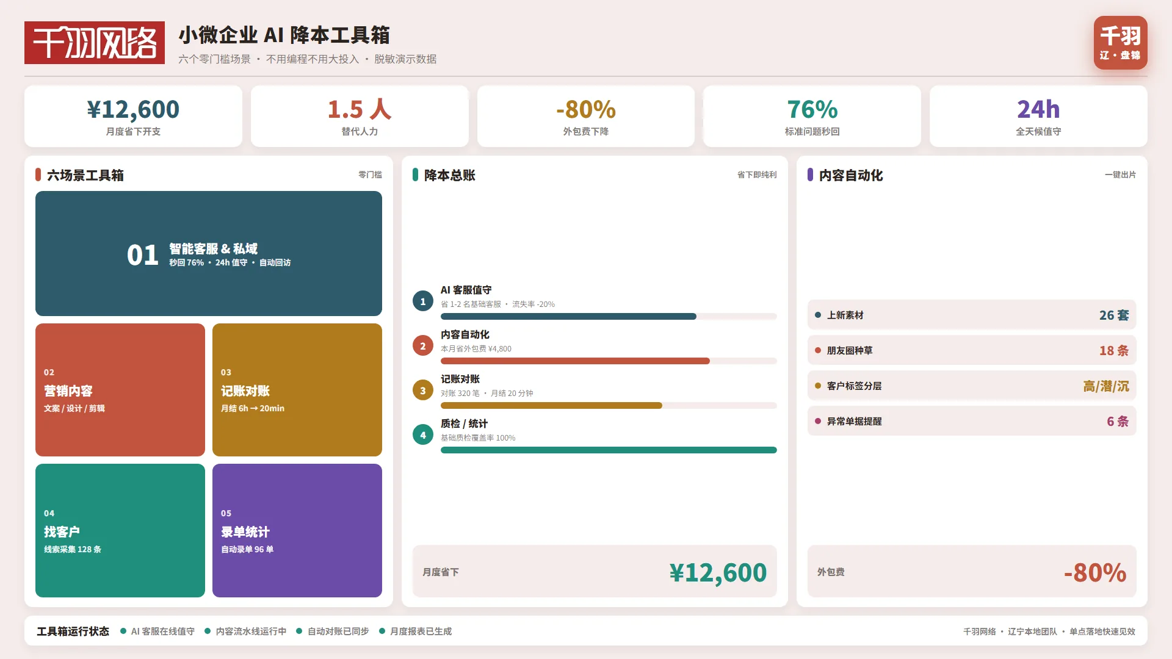Open the 04 找客户 tile
Viewport: 1172px width, 659px height.
(x=120, y=531)
